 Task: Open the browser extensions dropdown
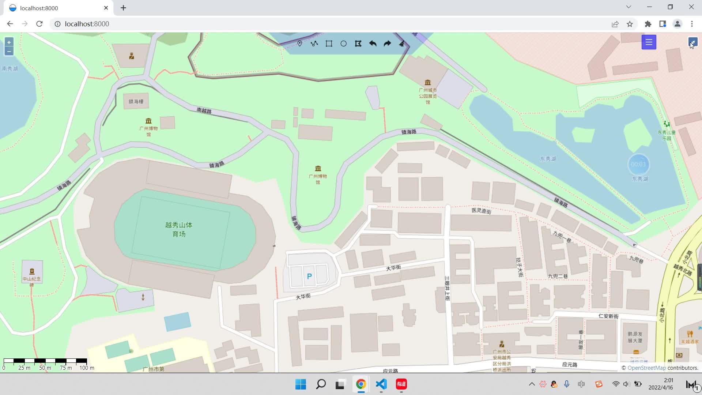[648, 24]
